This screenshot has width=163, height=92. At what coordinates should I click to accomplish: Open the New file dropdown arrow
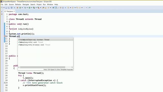pyautogui.click(x=4, y=8)
